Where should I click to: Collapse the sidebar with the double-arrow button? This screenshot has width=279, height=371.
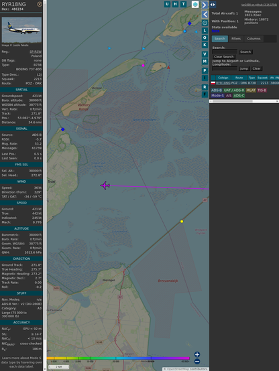(x=213, y=5)
